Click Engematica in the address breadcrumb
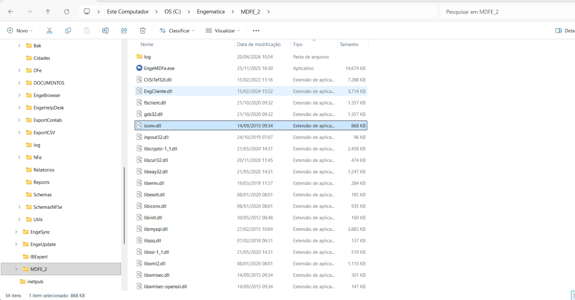Image resolution: width=575 pixels, height=300 pixels. click(x=211, y=12)
